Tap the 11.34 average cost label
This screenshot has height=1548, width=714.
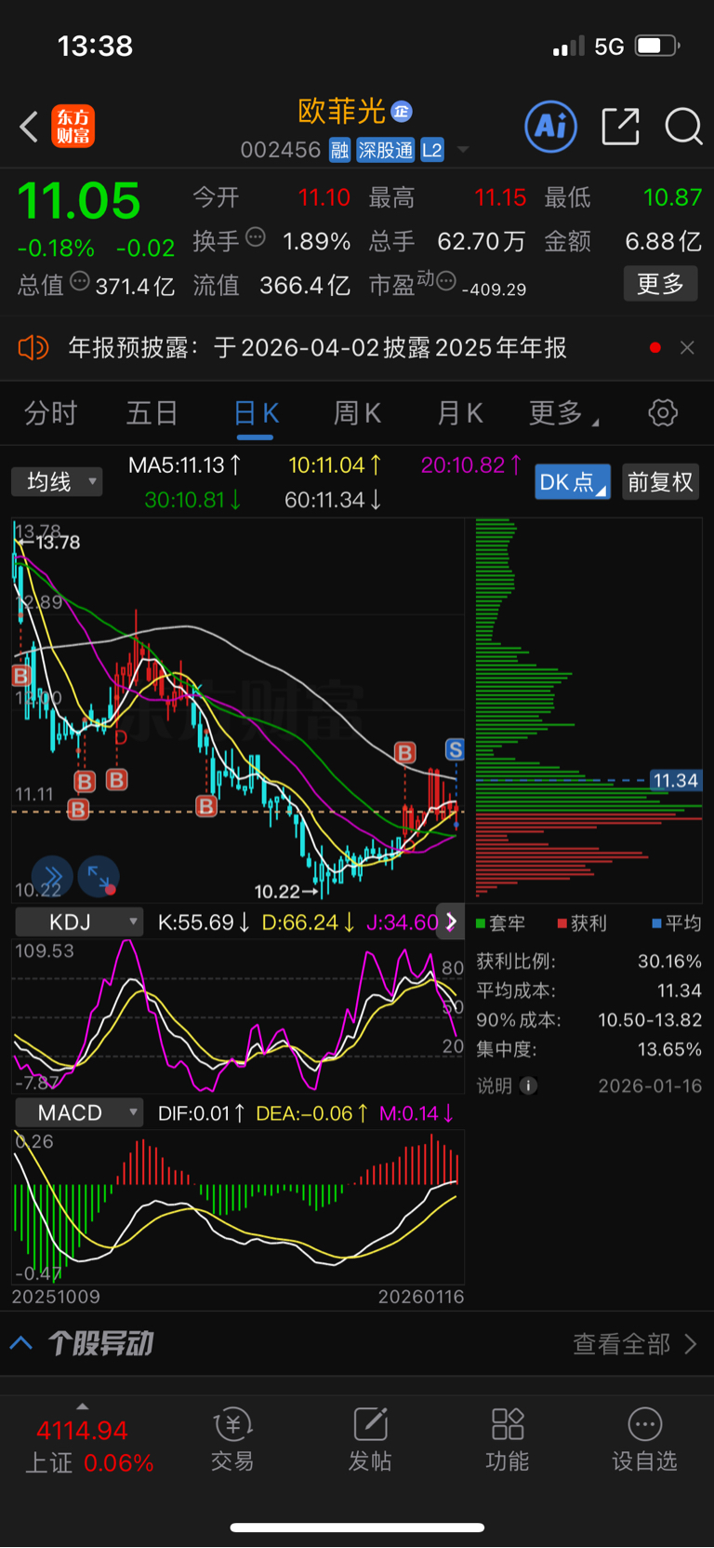[x=675, y=780]
